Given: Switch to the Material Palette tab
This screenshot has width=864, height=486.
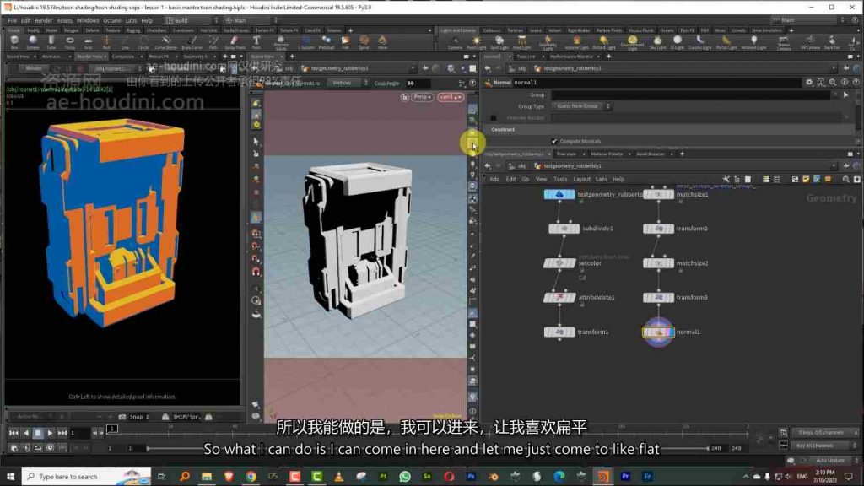Looking at the screenshot, I should click(607, 154).
